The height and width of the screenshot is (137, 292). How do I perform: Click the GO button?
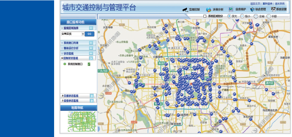pyautogui.click(x=89, y=34)
